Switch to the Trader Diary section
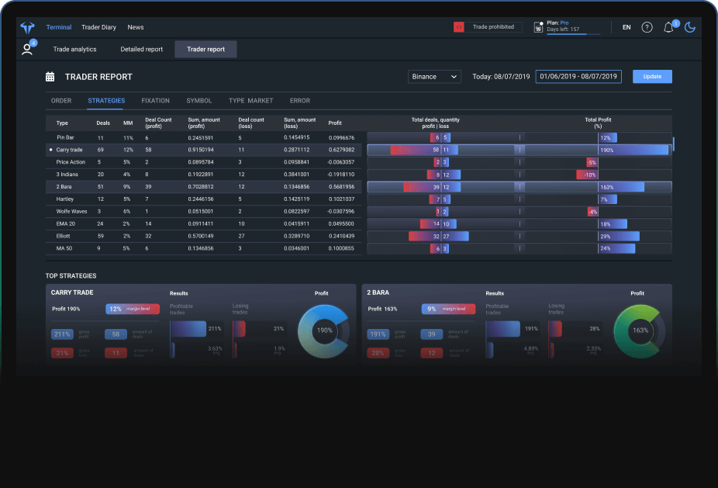The width and height of the screenshot is (718, 488). coord(98,26)
